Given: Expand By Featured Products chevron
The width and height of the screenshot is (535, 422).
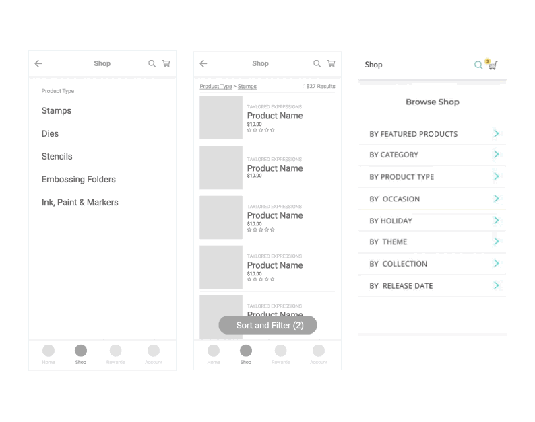Looking at the screenshot, I should click(496, 133).
